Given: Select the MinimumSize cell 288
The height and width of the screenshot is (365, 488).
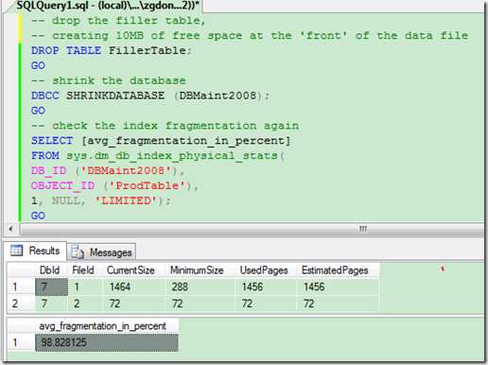Looking at the screenshot, I should [200, 287].
